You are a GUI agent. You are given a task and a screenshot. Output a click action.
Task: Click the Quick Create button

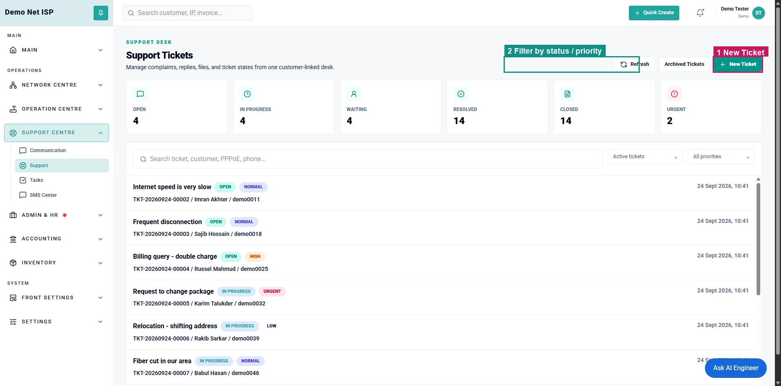tap(654, 13)
